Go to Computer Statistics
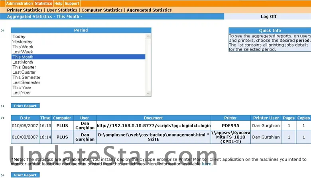311x178 pixels. click(102, 10)
